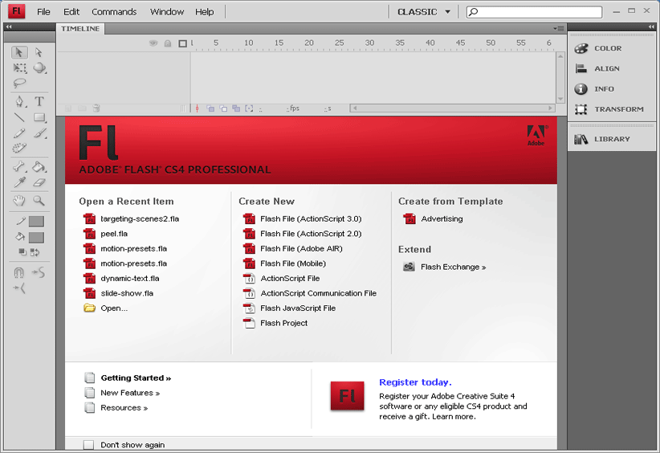Select the Rectangle tool

pos(39,117)
